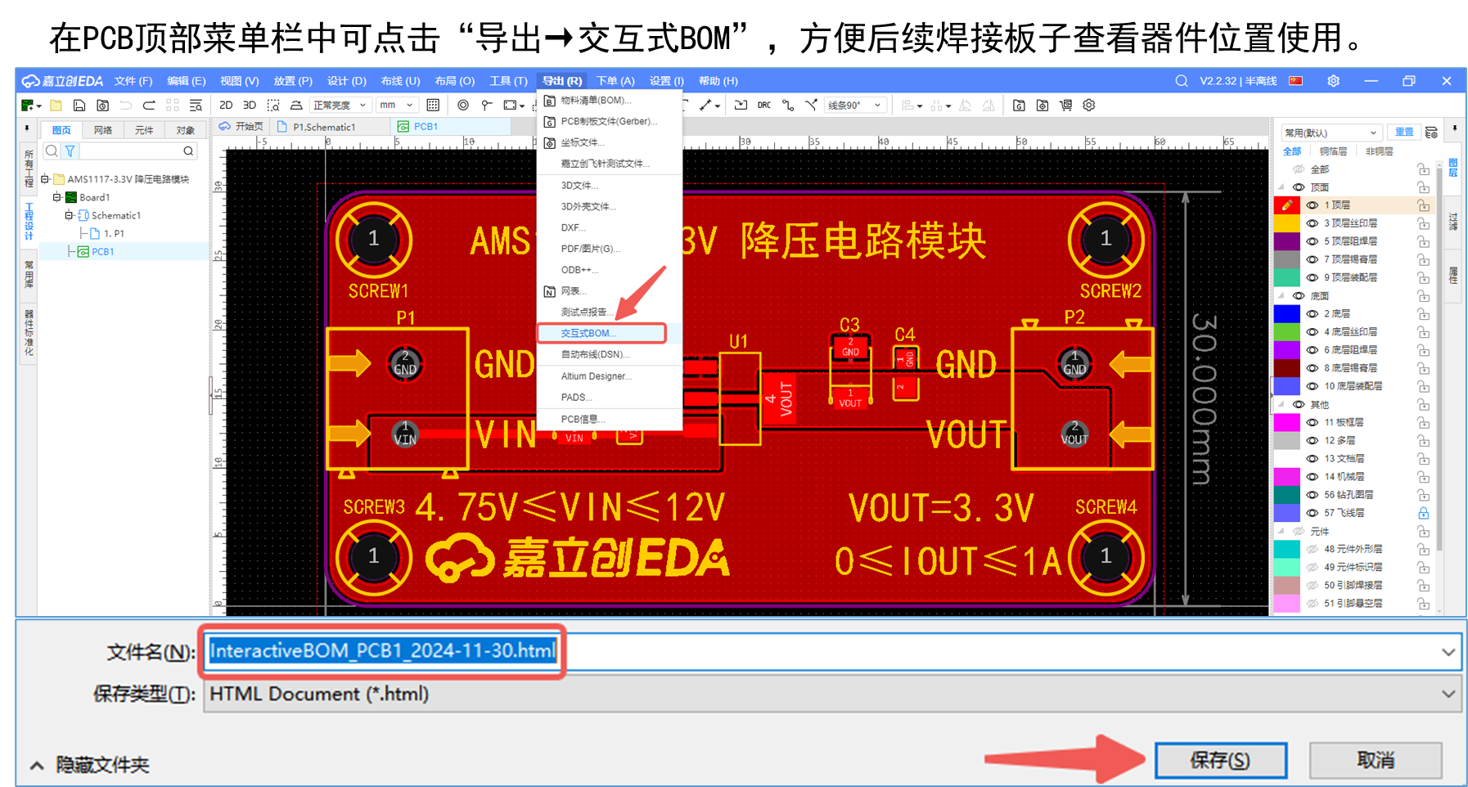Hide the 2 底层 layer
The width and height of the screenshot is (1468, 787).
coord(1312,314)
